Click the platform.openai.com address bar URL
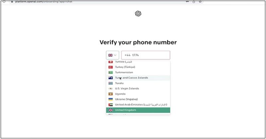This screenshot has height=139, width=266. pyautogui.click(x=44, y=2)
